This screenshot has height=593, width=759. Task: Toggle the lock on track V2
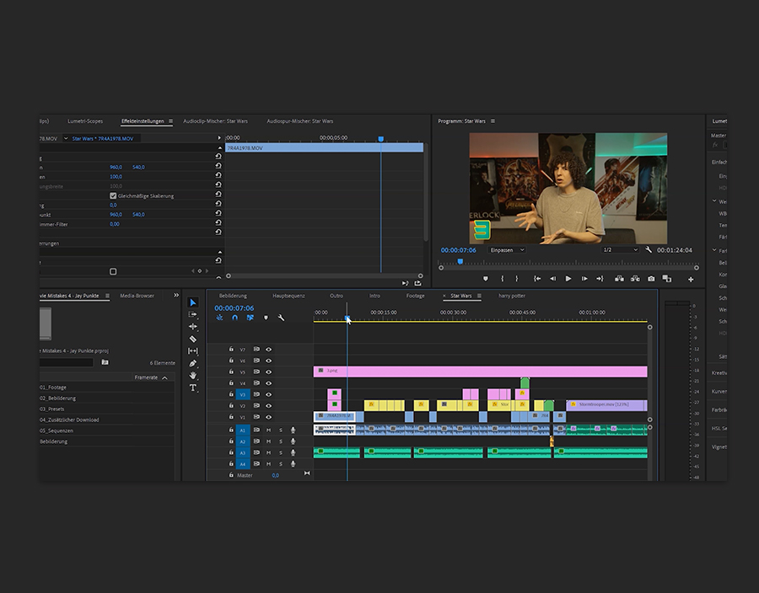tap(231, 406)
